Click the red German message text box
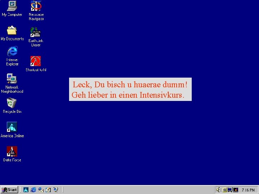259x194 pixels. pyautogui.click(x=130, y=89)
